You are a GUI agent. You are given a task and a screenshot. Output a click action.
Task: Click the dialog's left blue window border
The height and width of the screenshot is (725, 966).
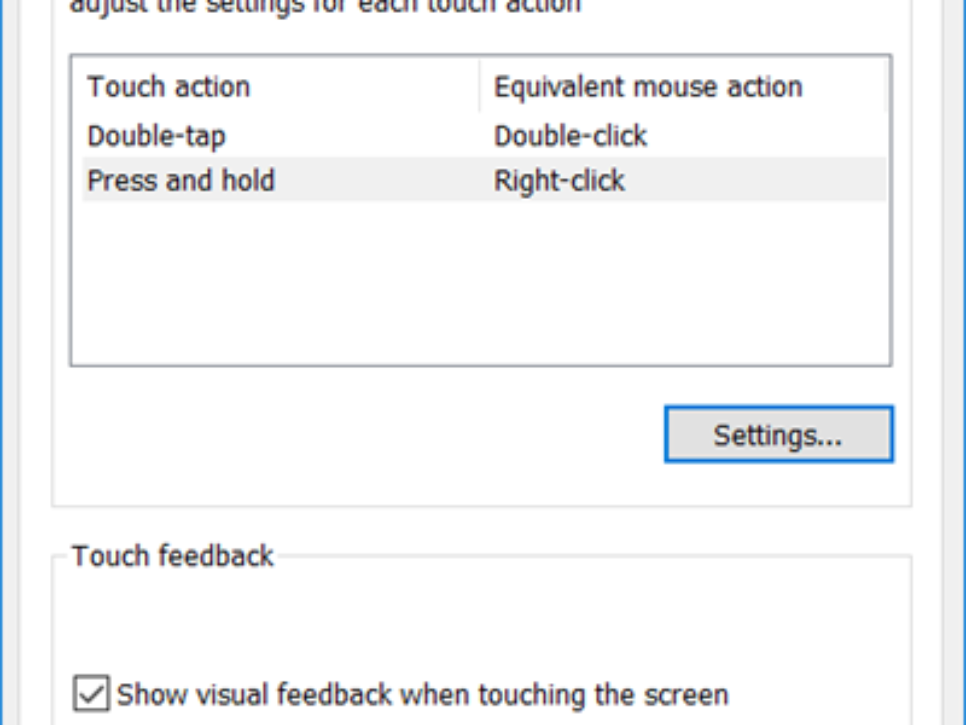pyautogui.click(x=2, y=362)
